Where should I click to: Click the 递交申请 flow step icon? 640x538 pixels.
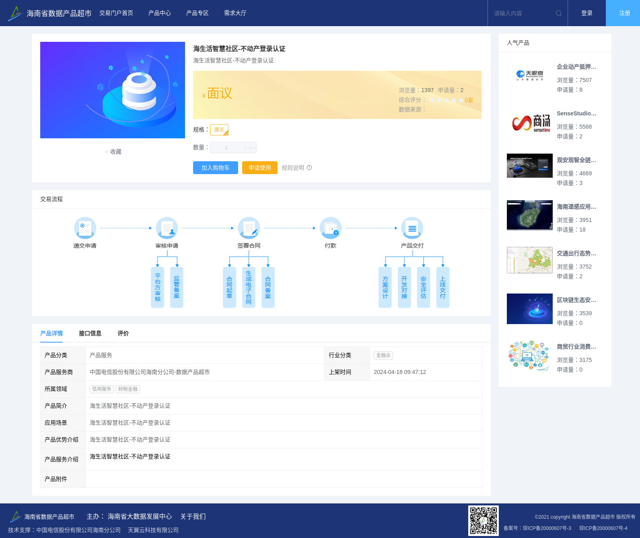pyautogui.click(x=85, y=228)
